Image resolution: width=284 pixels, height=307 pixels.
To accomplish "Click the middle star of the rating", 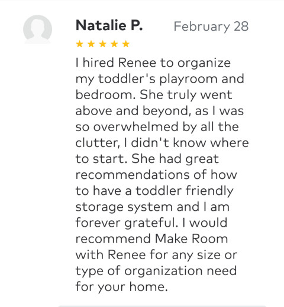I will pos(103,44).
